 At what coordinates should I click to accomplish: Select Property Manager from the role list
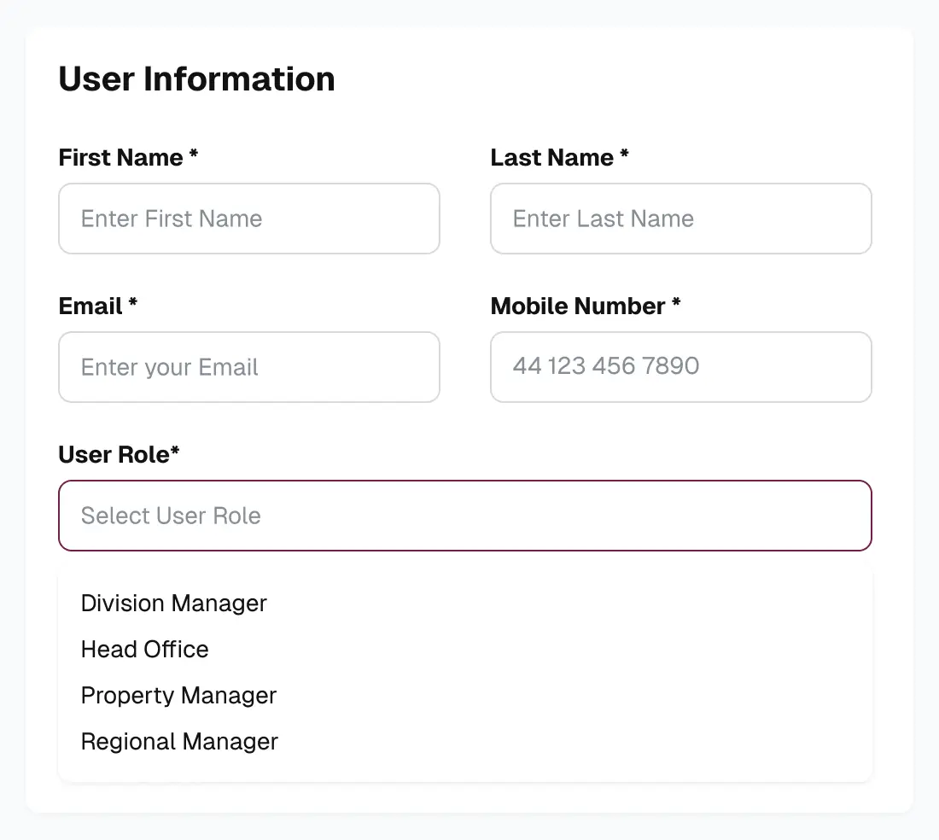[x=178, y=696]
